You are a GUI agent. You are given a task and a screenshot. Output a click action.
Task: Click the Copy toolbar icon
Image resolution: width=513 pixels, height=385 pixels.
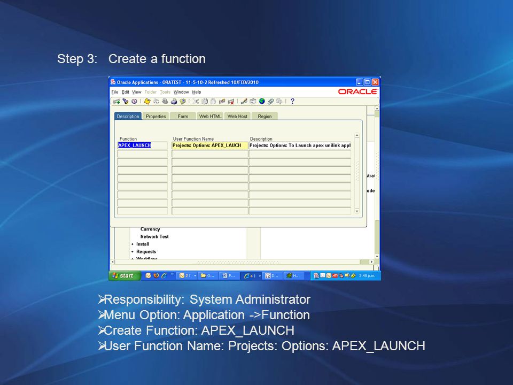coord(205,102)
